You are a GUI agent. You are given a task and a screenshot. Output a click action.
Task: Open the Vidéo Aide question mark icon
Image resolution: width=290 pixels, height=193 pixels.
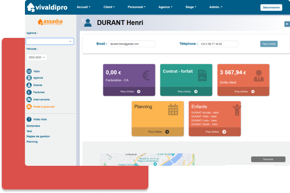[29, 119]
